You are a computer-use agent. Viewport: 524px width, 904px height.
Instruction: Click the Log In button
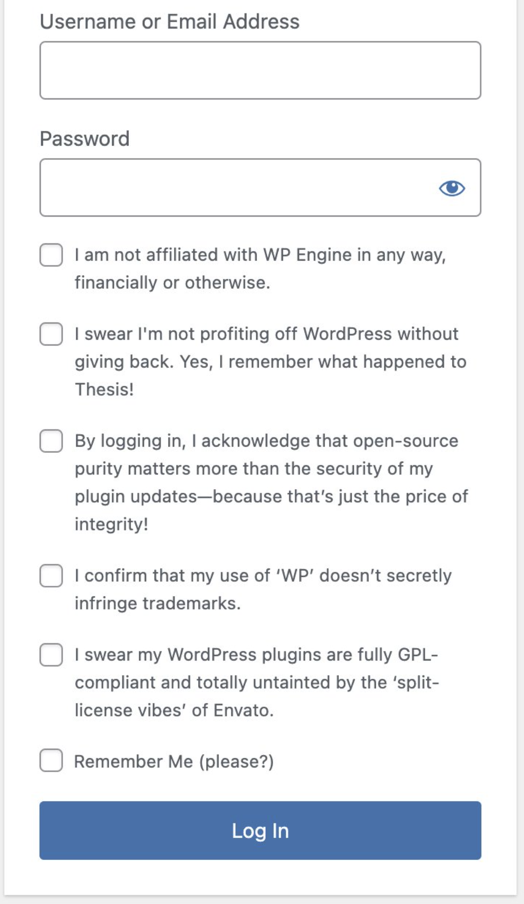[260, 830]
